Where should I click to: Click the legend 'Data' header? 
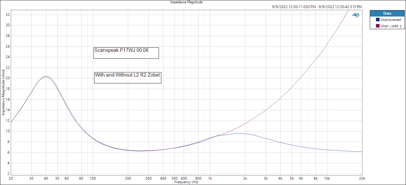tap(387, 13)
